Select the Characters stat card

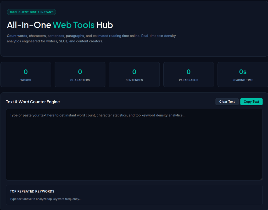[x=80, y=75]
